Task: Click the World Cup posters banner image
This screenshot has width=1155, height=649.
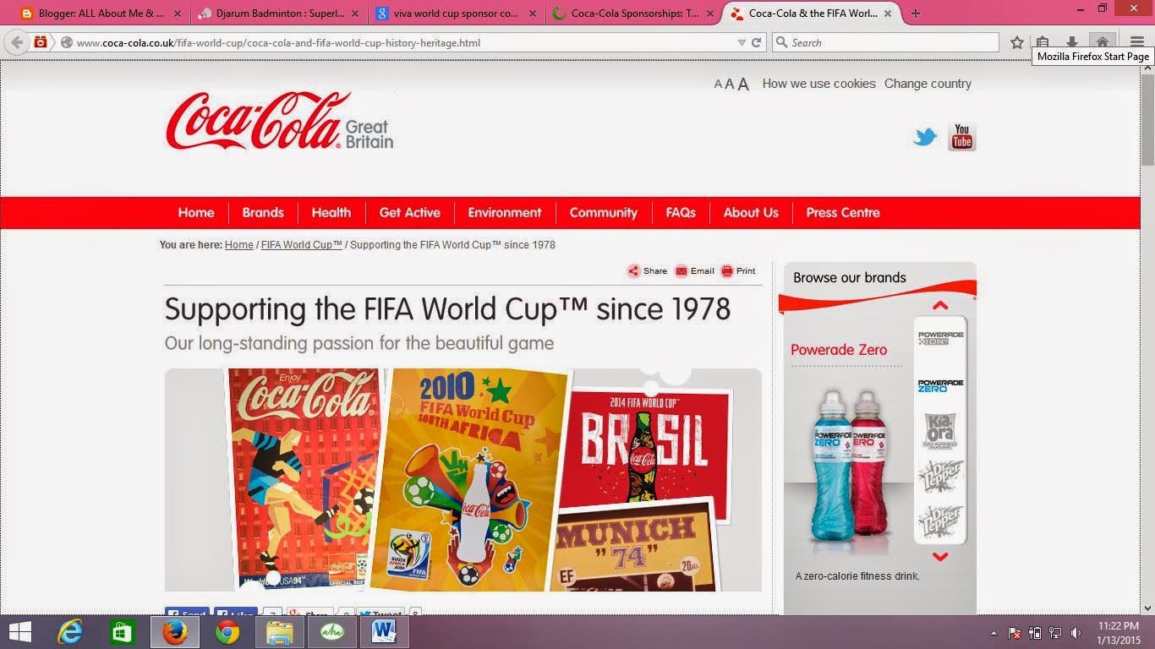Action: coord(463,480)
